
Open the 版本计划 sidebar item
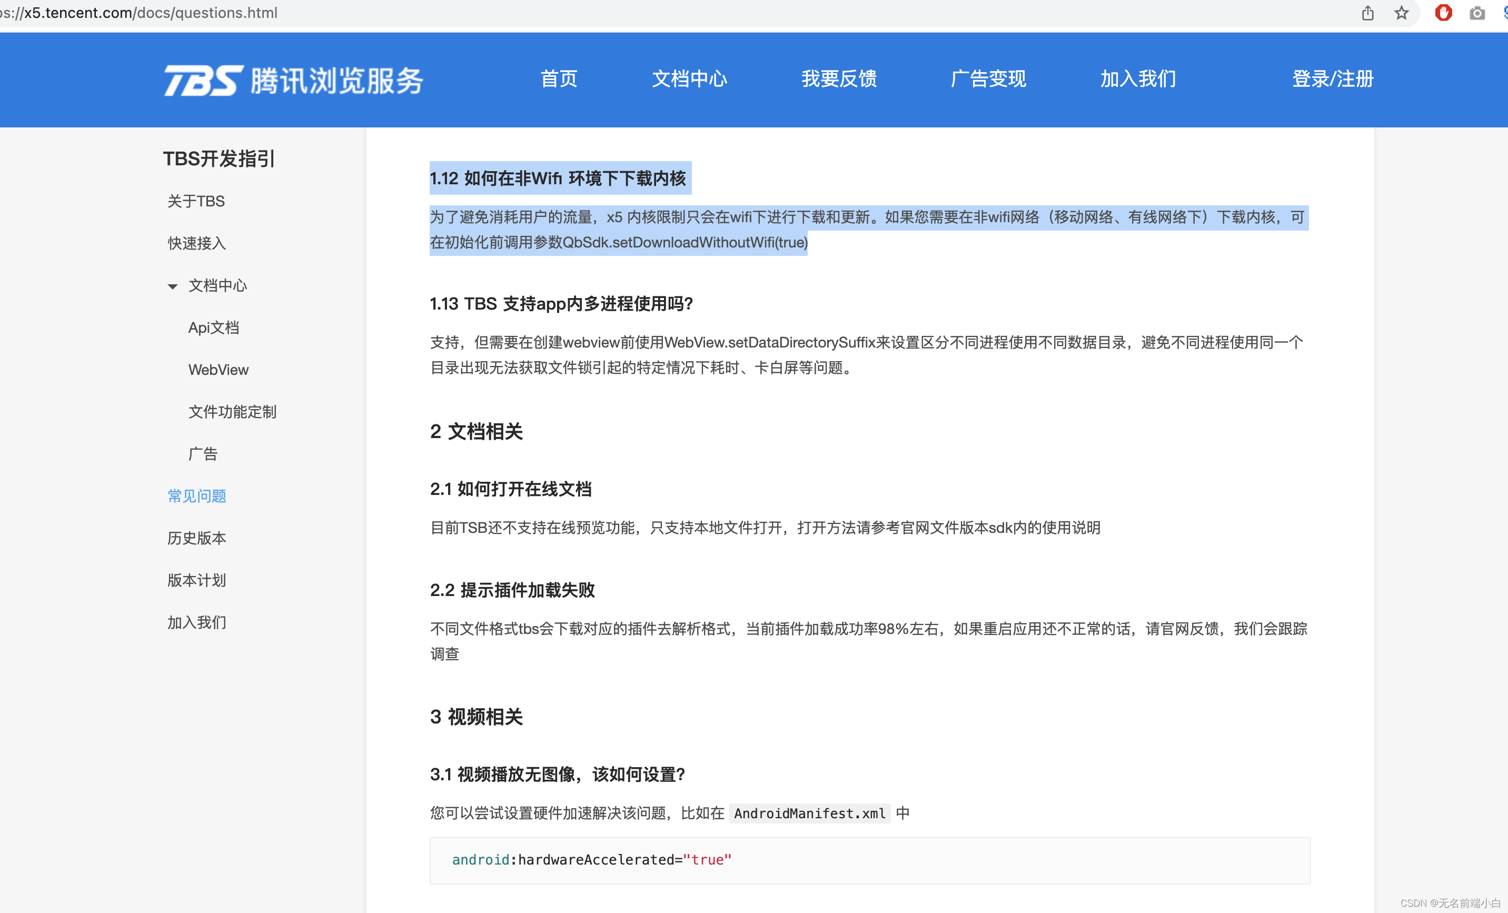tap(196, 580)
